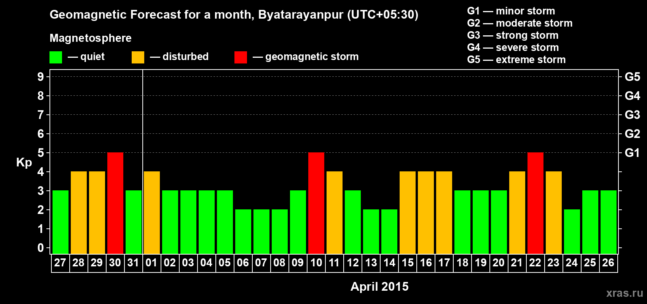This screenshot has width=647, height=304.
Task: Click the orange bar for day 17
Action: (x=444, y=213)
